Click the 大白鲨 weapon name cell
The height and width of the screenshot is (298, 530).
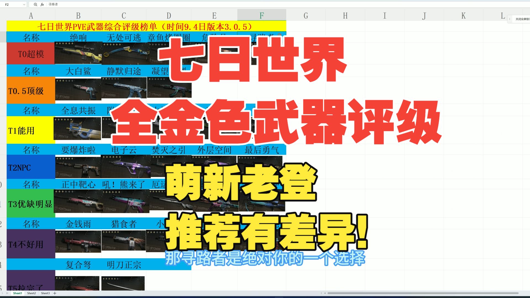pos(78,71)
